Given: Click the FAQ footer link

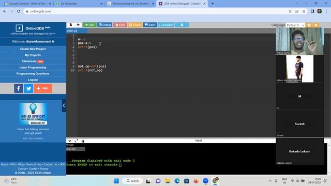Looking at the screenshot, I should coord(13,164).
